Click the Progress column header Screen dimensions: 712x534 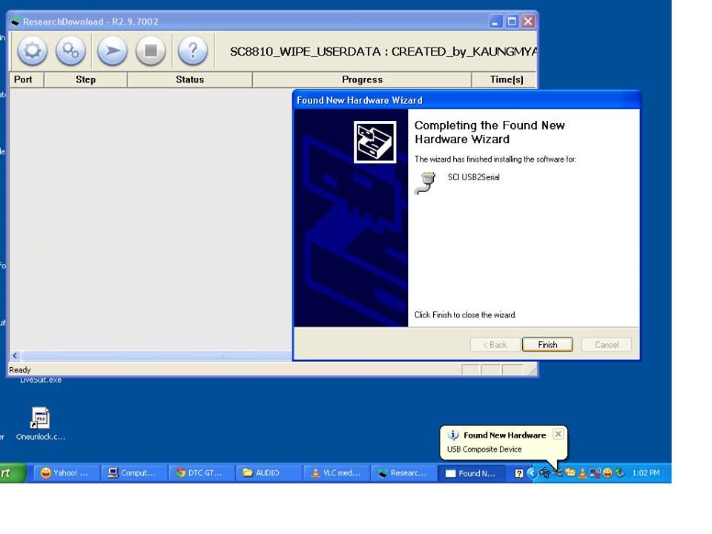pyautogui.click(x=362, y=80)
